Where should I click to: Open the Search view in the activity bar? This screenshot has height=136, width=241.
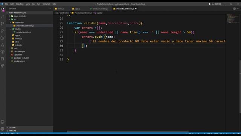3,17
